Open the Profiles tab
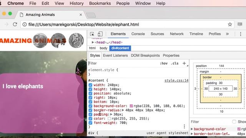The width and height of the screenshot is (246, 138). point(214,34)
